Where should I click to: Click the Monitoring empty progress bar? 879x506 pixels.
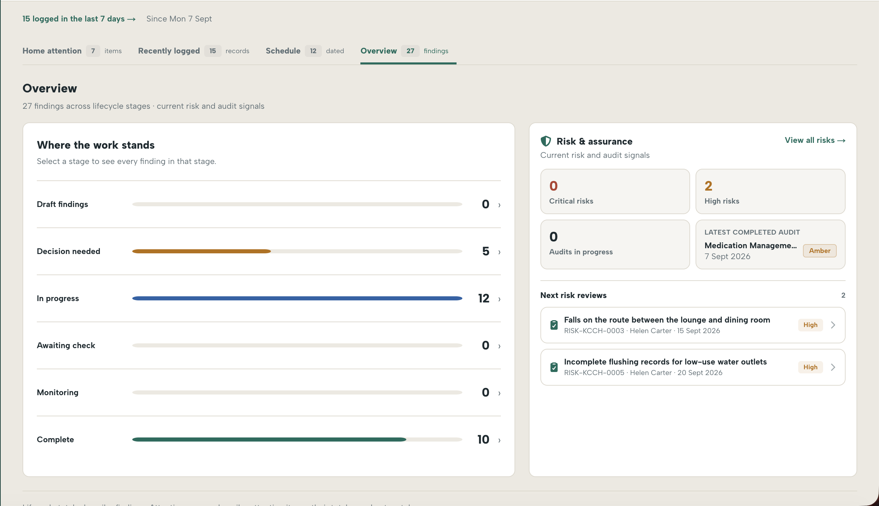pyautogui.click(x=297, y=392)
